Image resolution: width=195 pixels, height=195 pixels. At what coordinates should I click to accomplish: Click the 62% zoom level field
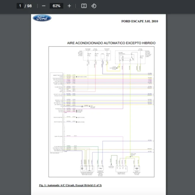(x=57, y=6)
